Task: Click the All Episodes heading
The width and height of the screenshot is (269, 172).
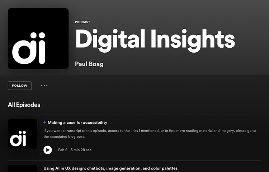Action: click(x=24, y=105)
